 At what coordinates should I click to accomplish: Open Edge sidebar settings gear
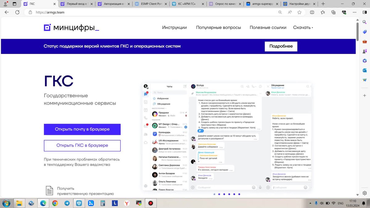(364, 193)
